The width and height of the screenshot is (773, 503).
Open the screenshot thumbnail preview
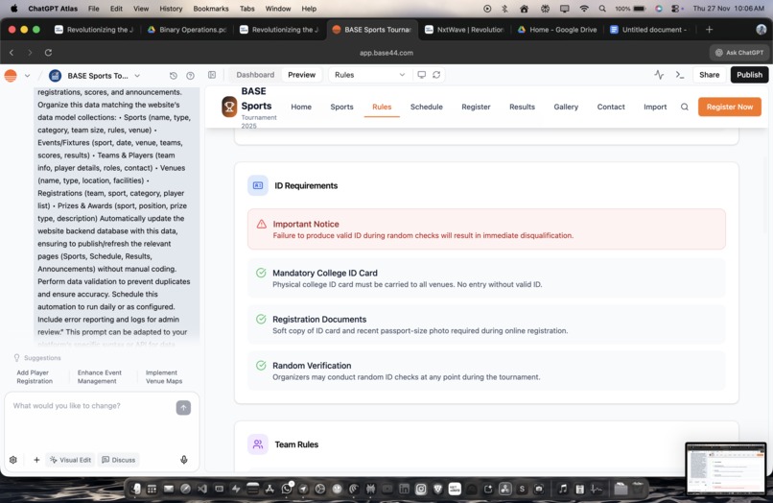(x=726, y=469)
